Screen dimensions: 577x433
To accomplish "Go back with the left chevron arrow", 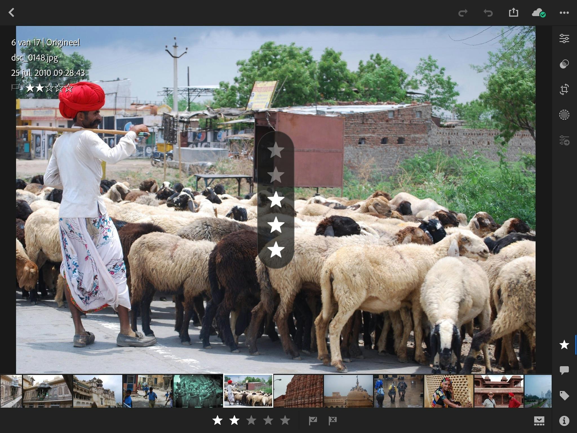I will pyautogui.click(x=11, y=13).
